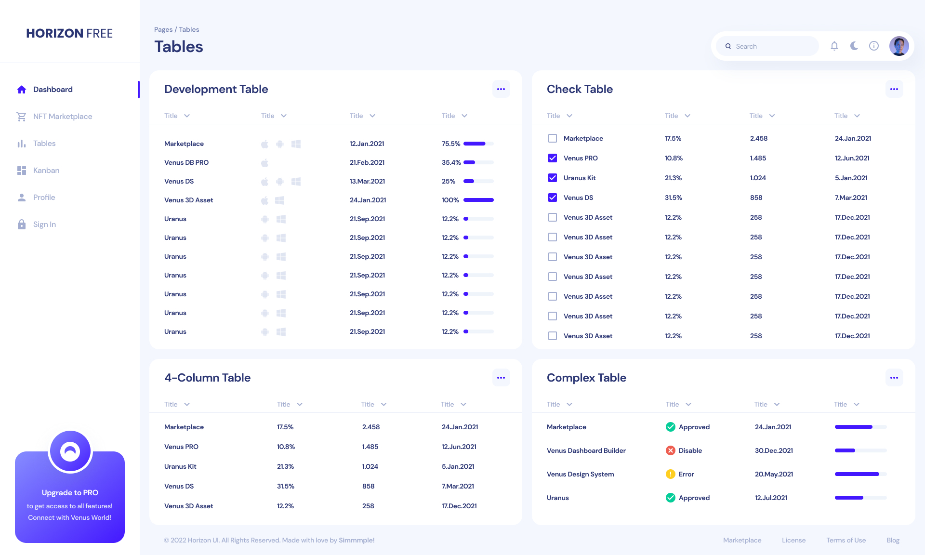
Task: Open Development Table three-dot menu
Action: tap(501, 89)
